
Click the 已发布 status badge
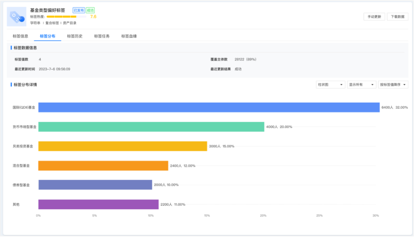coord(79,10)
